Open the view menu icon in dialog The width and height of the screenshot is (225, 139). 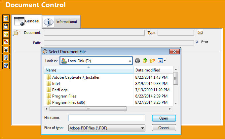pos(162,61)
